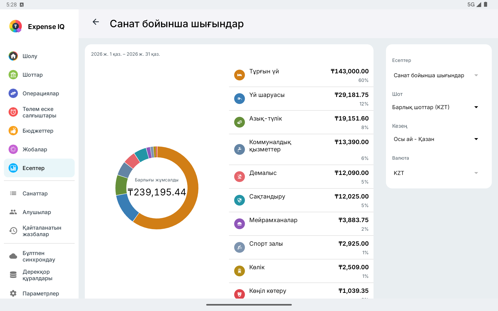The width and height of the screenshot is (498, 311).
Task: Click the date range 2026 ж. 1 қаз.
Action: pos(126,54)
